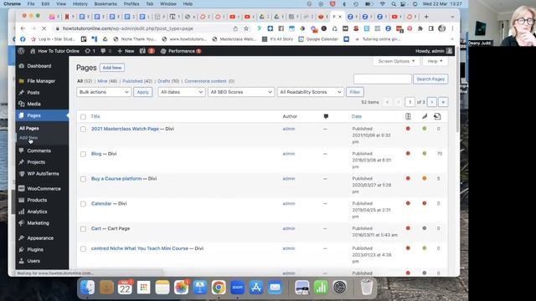Expand the Help panel
This screenshot has height=301, width=536.
tap(435, 61)
